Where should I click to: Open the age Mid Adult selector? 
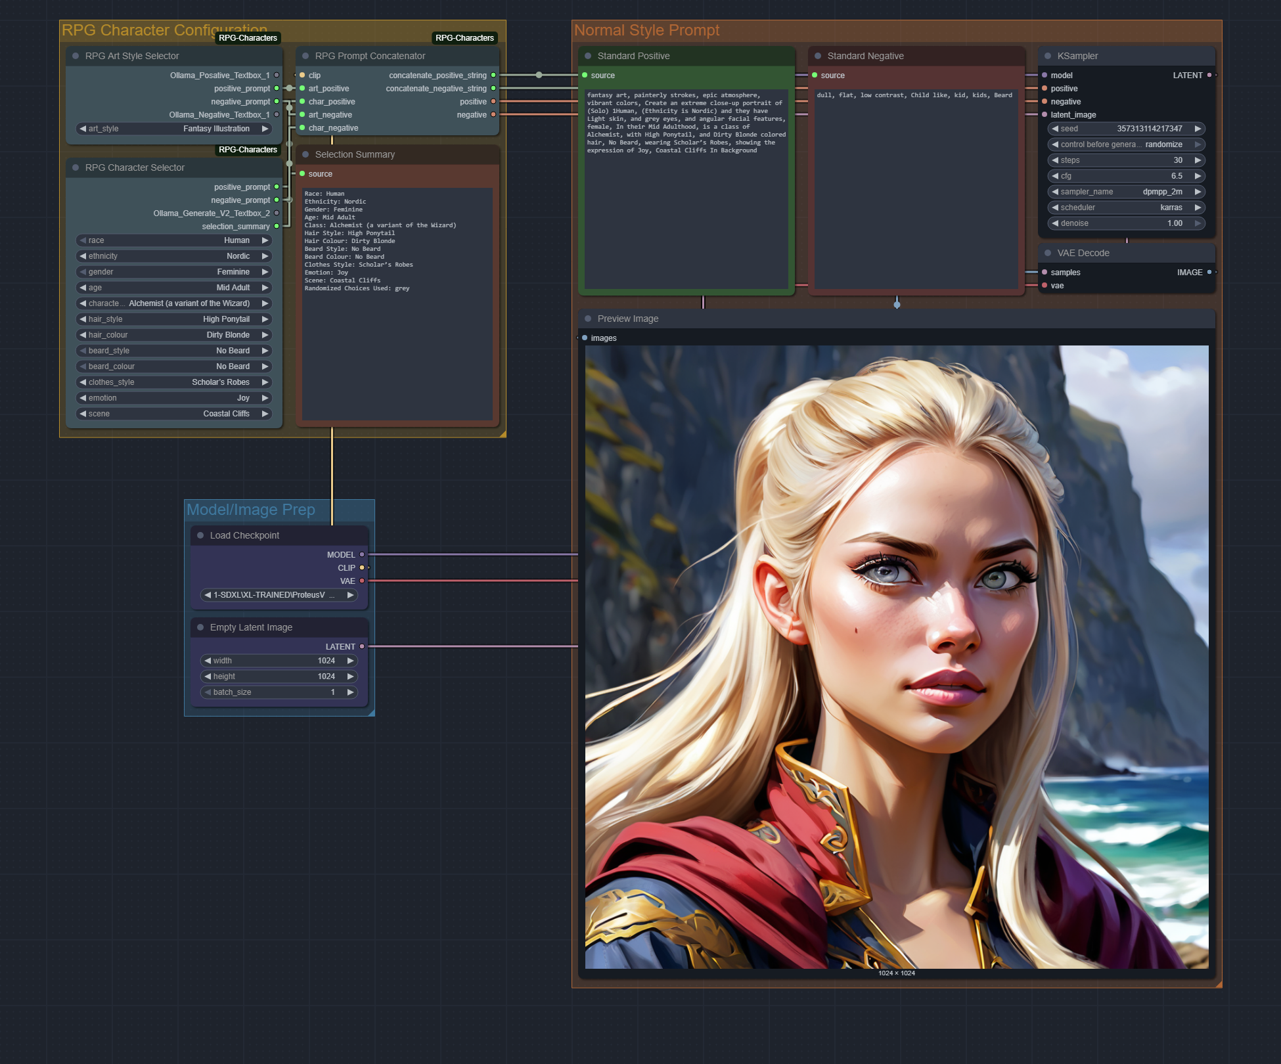(x=174, y=288)
